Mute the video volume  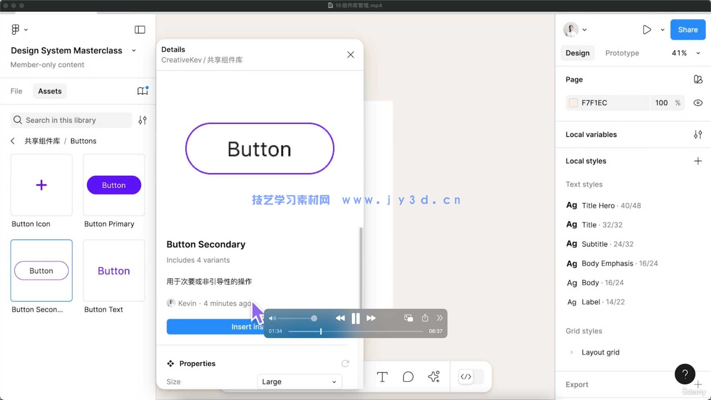[x=272, y=318]
